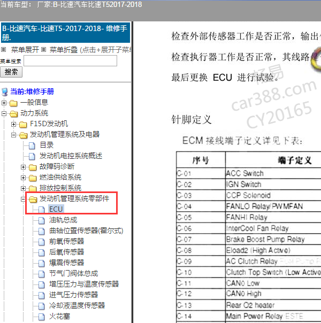This screenshot has height=323, width=321.
Task: Open the 前氧传感器 page
Action: (x=66, y=242)
